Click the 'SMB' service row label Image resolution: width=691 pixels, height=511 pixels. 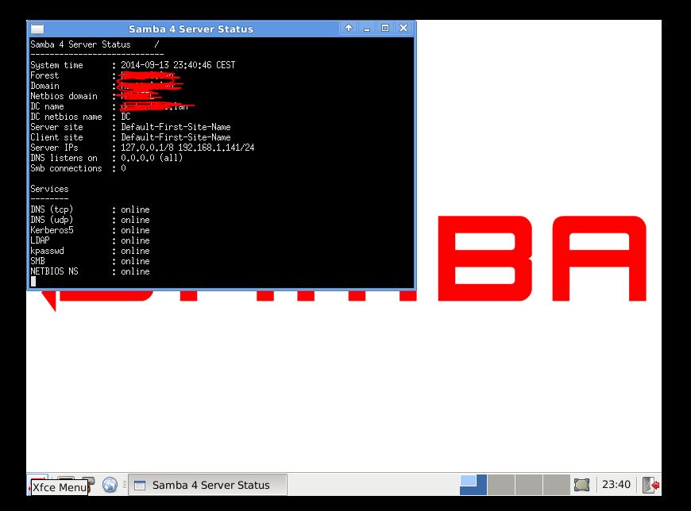(x=37, y=261)
